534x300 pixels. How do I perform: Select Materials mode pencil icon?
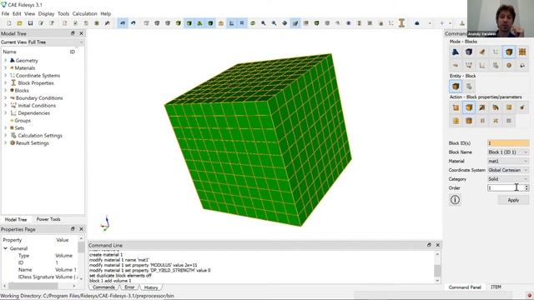(x=482, y=52)
